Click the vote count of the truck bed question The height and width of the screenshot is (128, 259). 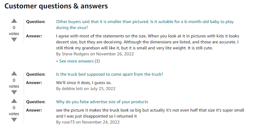point(14,80)
